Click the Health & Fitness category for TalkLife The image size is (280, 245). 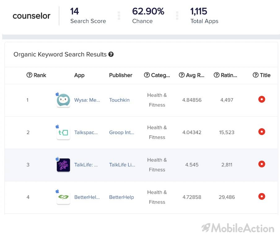pos(157,165)
